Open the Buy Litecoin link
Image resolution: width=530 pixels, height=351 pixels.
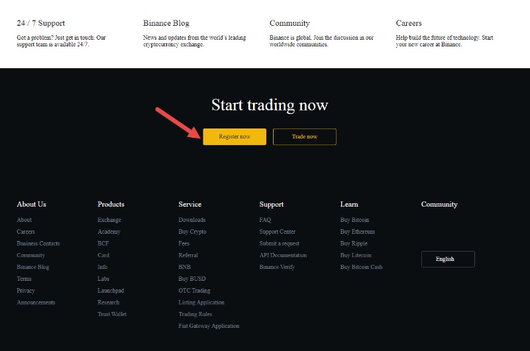point(356,256)
